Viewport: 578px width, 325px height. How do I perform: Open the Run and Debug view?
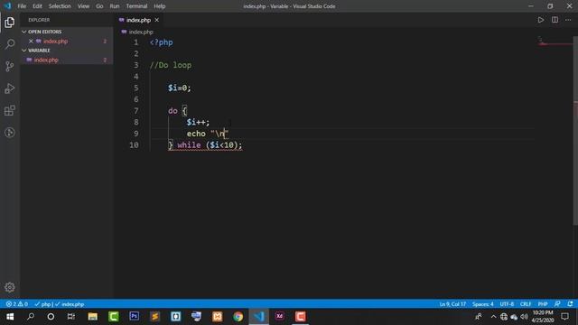point(10,88)
